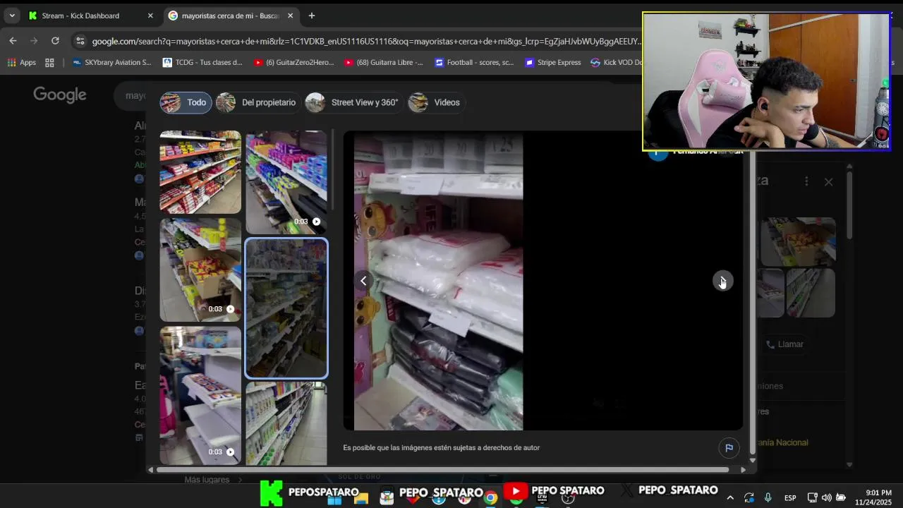The width and height of the screenshot is (903, 508).
Task: Select the Todo photo filter
Action: click(185, 102)
